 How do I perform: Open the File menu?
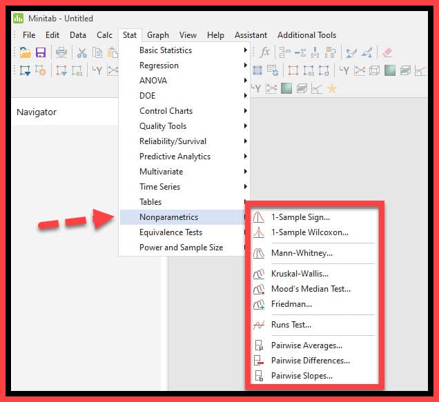tap(29, 35)
